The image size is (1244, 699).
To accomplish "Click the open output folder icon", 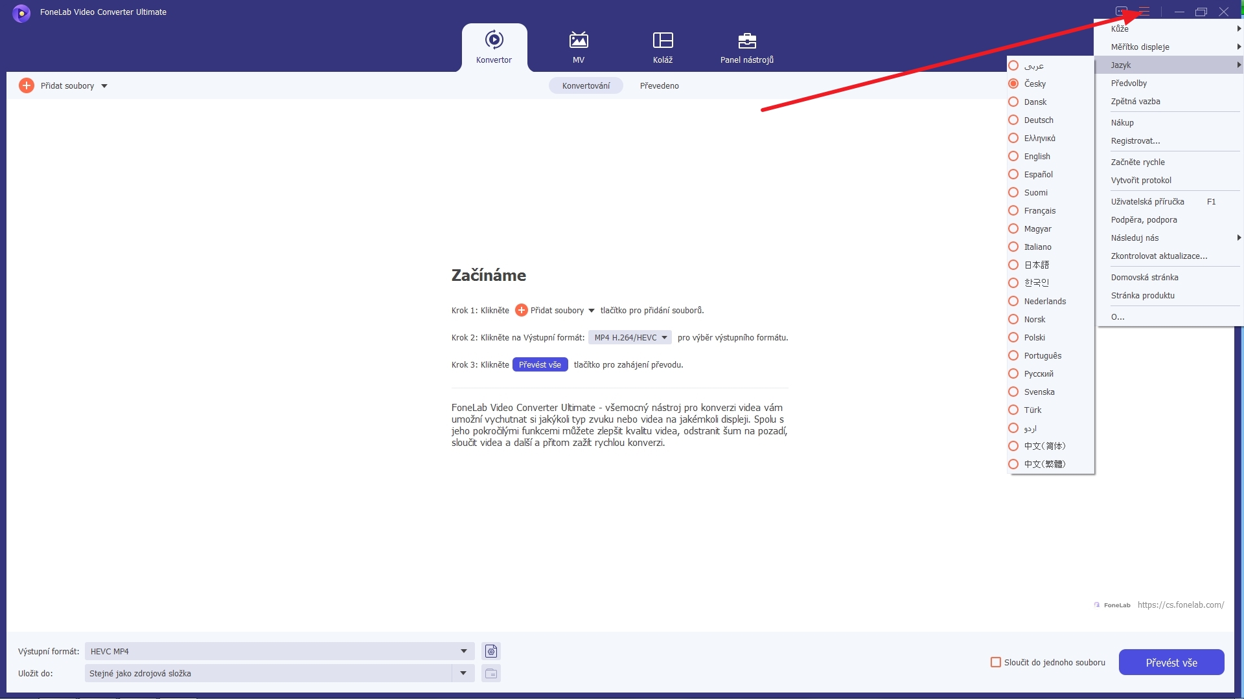I will 491,673.
